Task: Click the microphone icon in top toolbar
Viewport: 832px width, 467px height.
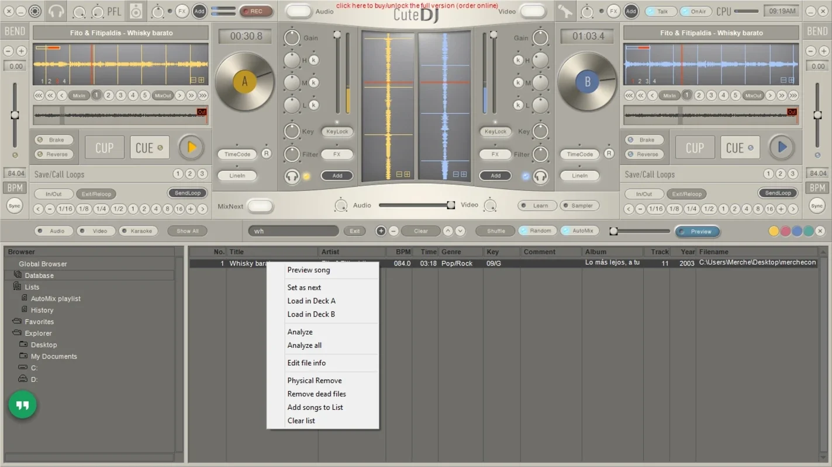Action: pyautogui.click(x=565, y=11)
